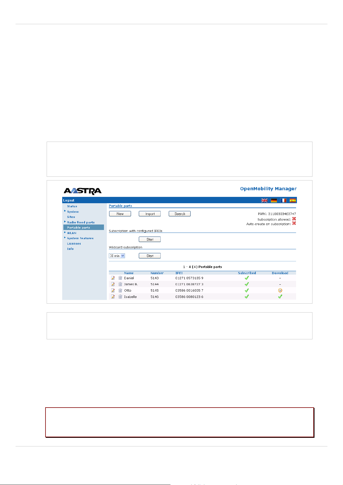Sort by the Subscribed column header

pos(247,273)
